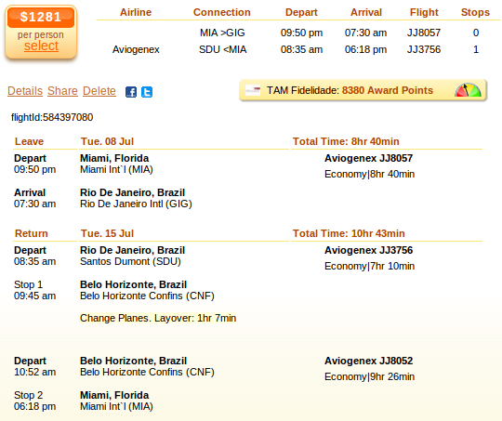This screenshot has height=421, width=502.
Task: Share flight via the Twitter icon
Action: click(147, 92)
